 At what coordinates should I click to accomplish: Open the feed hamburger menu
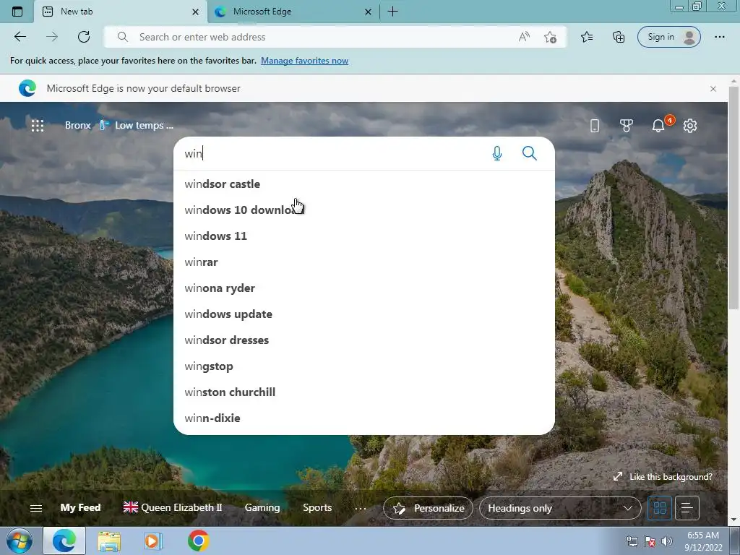pos(36,508)
